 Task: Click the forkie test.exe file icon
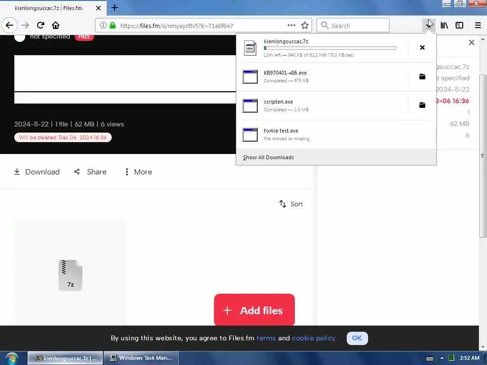click(250, 134)
